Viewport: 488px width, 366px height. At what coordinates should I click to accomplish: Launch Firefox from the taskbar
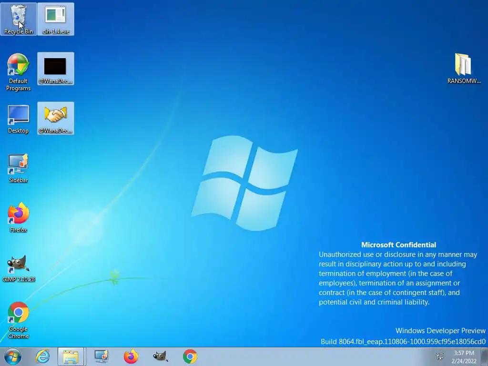[x=131, y=356]
